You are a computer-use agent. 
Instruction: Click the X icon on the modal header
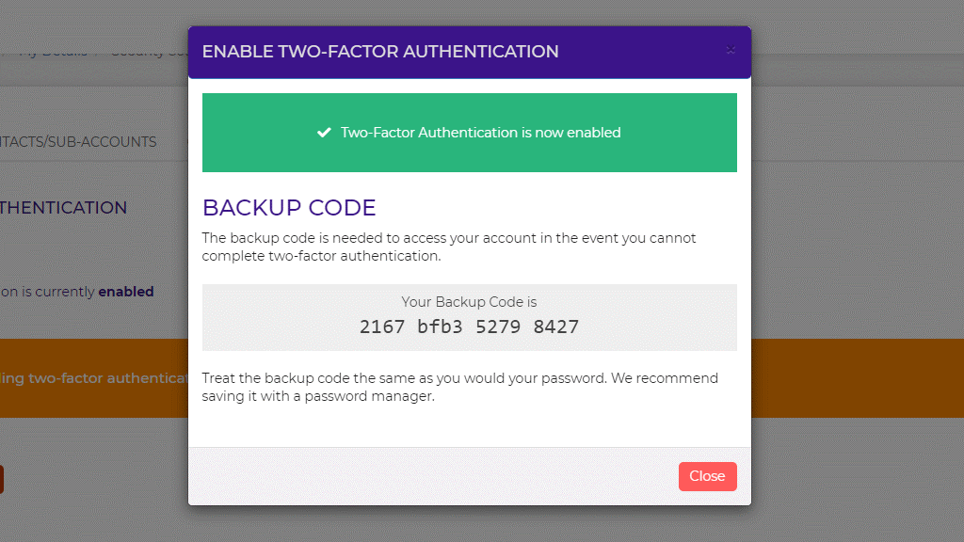point(731,49)
